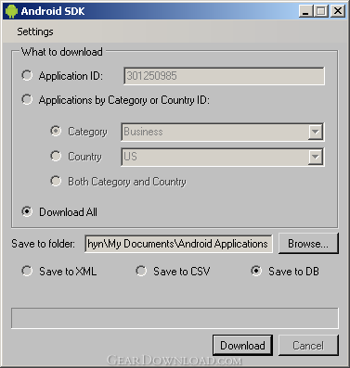Click the "What to download" group label
This screenshot has width=350, height=368.
pyautogui.click(x=62, y=52)
